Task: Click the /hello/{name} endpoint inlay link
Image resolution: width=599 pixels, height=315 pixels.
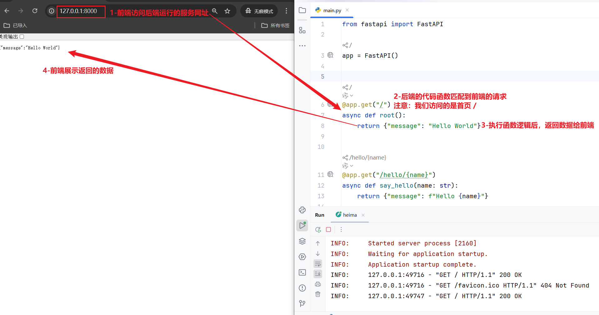Action: (x=367, y=158)
